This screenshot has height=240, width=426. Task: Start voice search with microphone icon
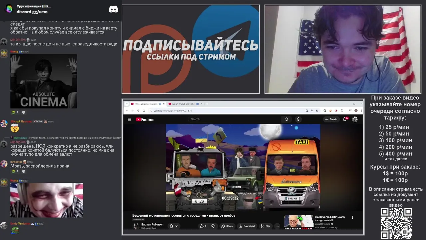point(298,119)
